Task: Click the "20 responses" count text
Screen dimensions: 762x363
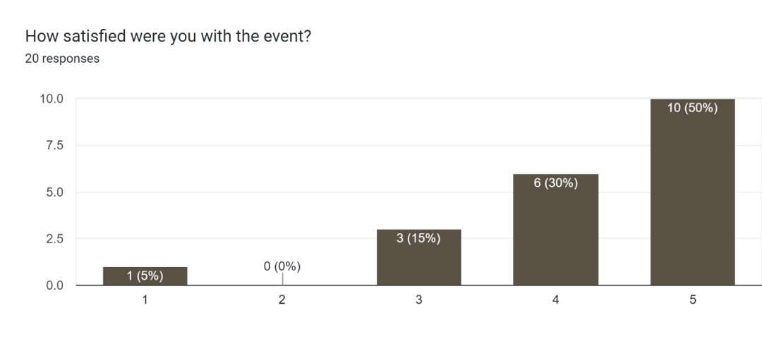Action: coord(62,59)
